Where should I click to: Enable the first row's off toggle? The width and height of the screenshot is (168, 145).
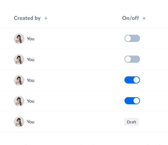(x=132, y=38)
